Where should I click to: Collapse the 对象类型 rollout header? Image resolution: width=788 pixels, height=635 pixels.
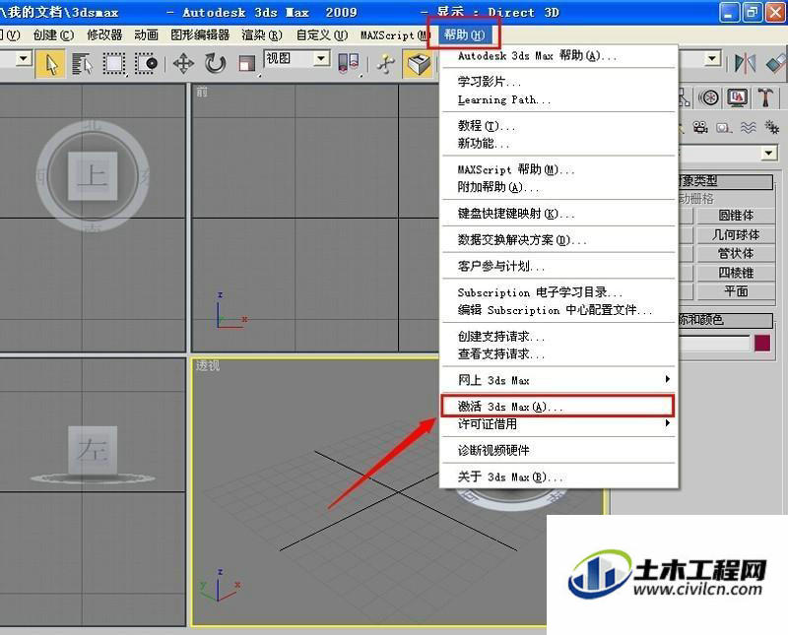pos(726,181)
